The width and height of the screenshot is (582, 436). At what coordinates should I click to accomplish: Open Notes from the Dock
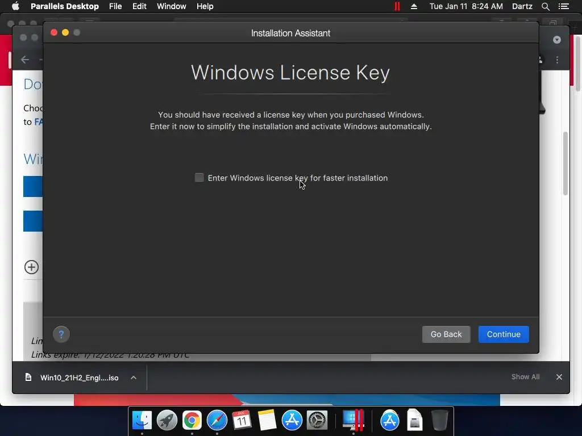click(x=267, y=420)
